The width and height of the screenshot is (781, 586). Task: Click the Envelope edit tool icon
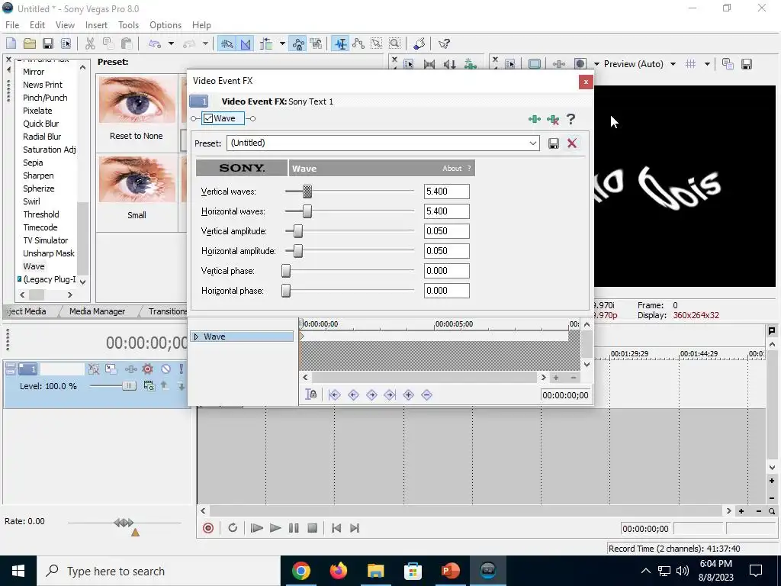(x=358, y=43)
